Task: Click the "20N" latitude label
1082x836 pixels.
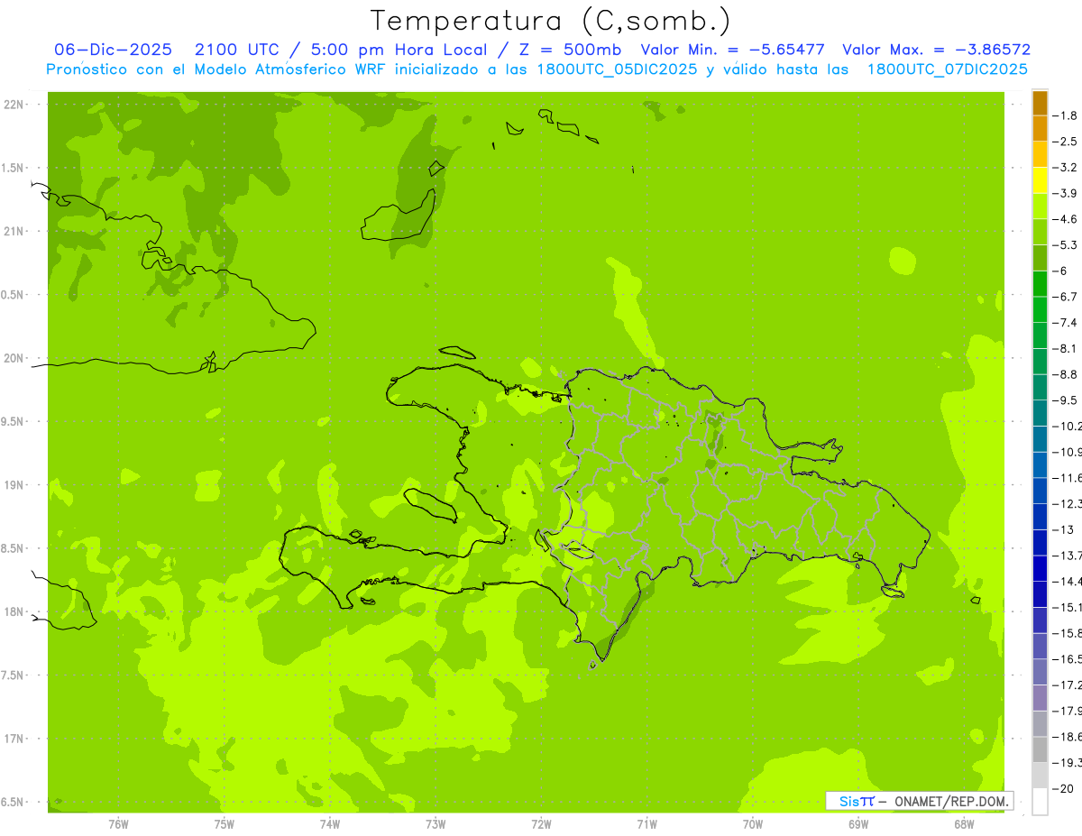Action: coord(14,358)
